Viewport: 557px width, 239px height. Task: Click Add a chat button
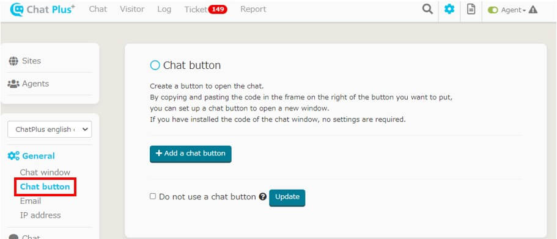click(x=190, y=154)
